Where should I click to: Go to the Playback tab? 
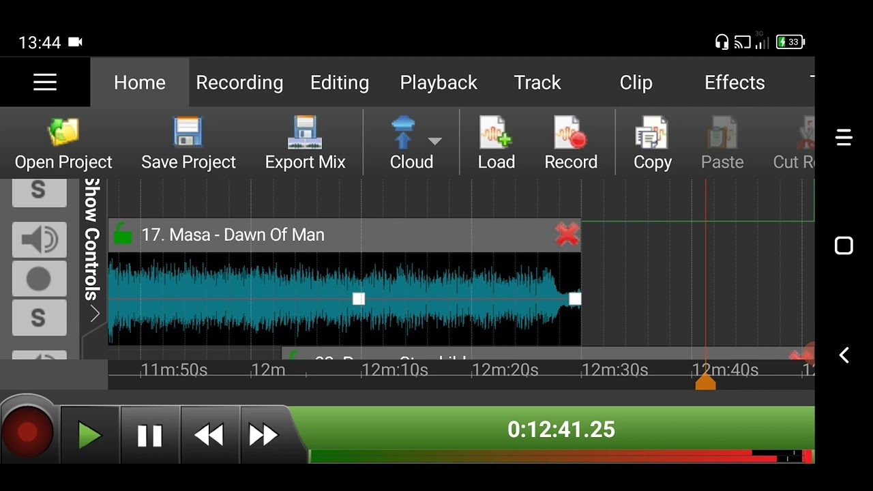439,83
